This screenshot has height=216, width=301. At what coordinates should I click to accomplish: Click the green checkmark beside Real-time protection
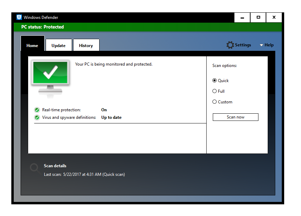click(37, 110)
